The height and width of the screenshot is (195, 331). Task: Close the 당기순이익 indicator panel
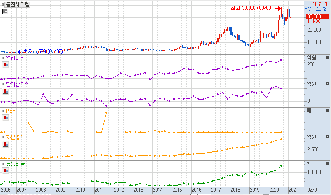[x=327, y=84]
